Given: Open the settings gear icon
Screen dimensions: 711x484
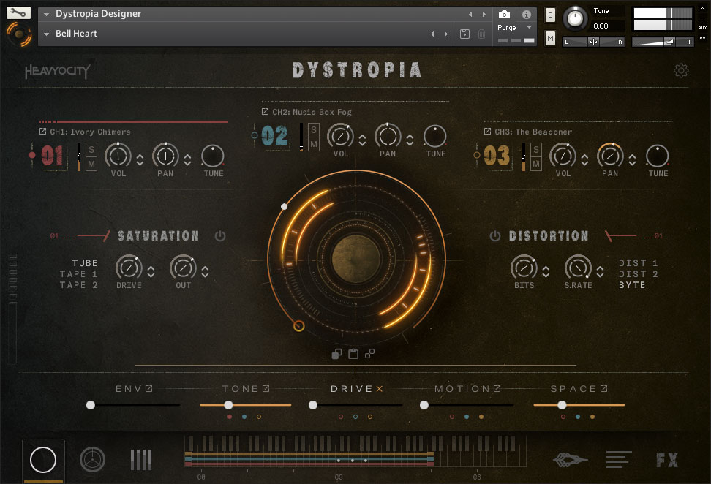Looking at the screenshot, I should 681,70.
